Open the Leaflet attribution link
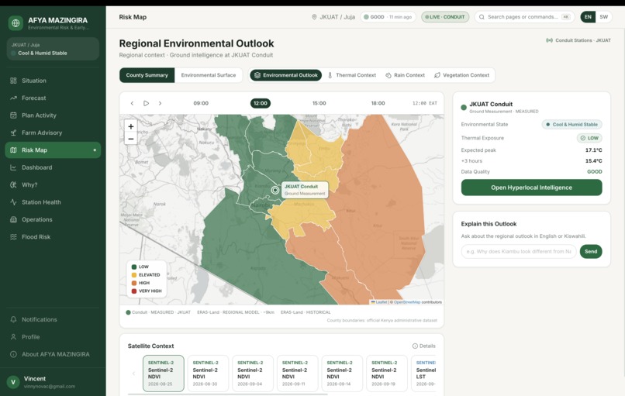The image size is (625, 396). (x=379, y=302)
